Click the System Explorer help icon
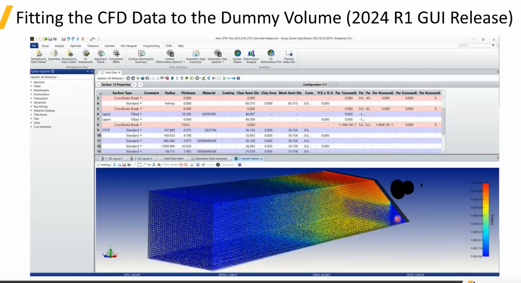Image resolution: width=521 pixels, height=283 pixels. (x=53, y=72)
